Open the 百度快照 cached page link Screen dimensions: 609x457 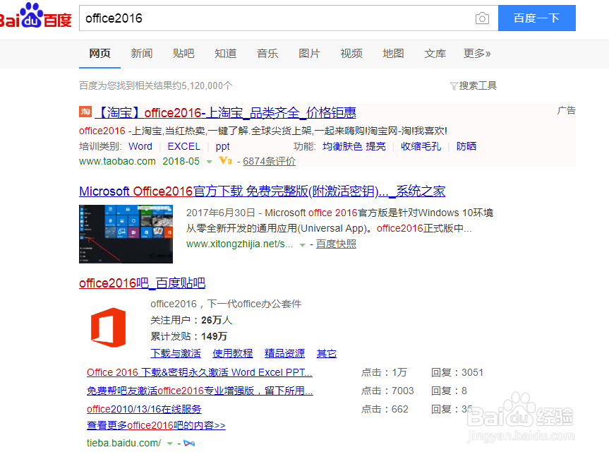(336, 244)
